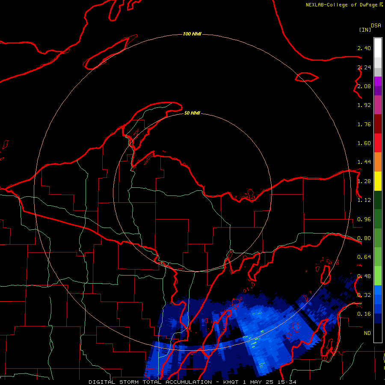Click the 2.24 legend value
This screenshot has width=385, height=385.
(x=364, y=67)
